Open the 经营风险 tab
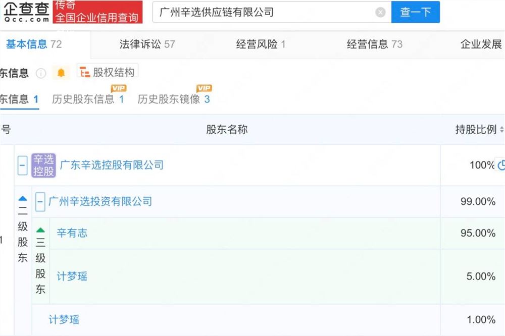505x336 pixels. [255, 44]
